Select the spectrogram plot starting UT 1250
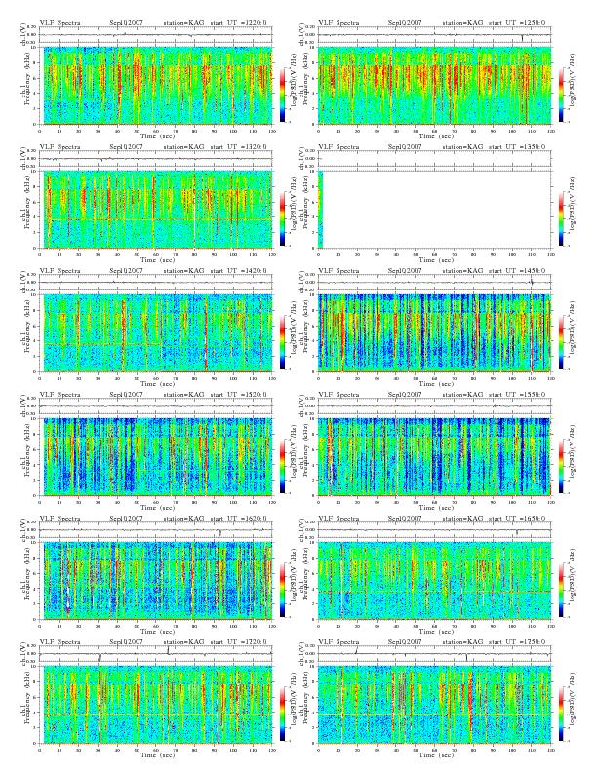The height and width of the screenshot is (772, 597). coord(434,86)
